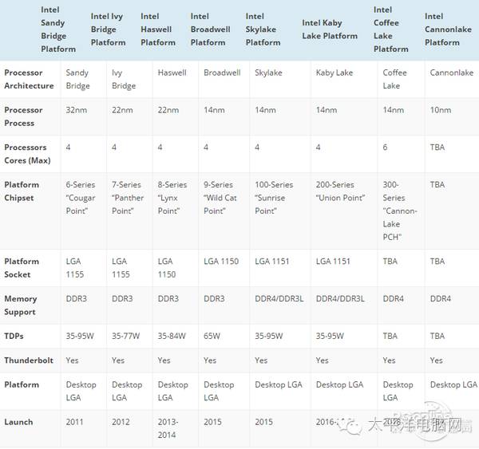
Task: Click the Thunderbolt row label
Action: (x=29, y=360)
